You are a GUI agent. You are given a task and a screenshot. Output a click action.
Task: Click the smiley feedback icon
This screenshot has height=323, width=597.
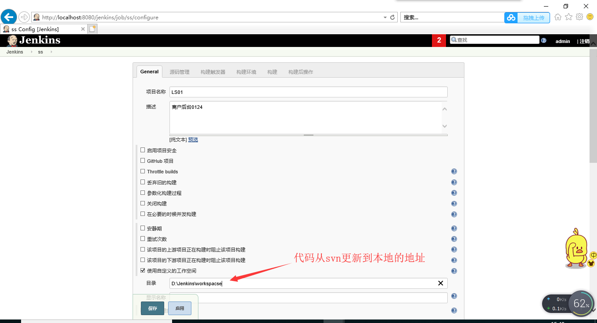[x=590, y=17]
